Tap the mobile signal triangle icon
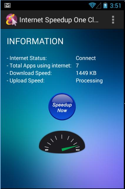 [99, 6]
